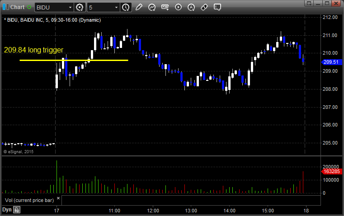Close the chart window

click(x=336, y=3)
